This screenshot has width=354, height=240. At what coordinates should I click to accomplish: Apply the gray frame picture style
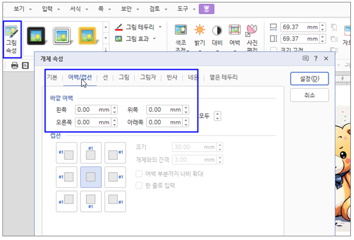(62, 36)
